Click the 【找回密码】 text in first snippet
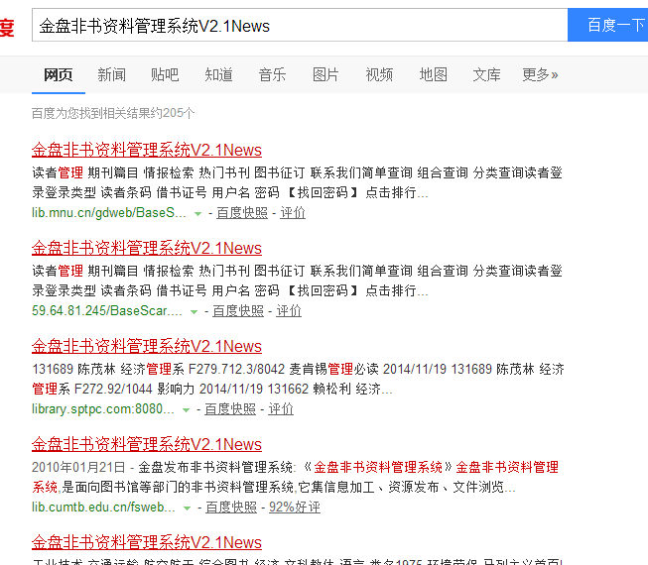The height and width of the screenshot is (565, 648). pos(323,192)
